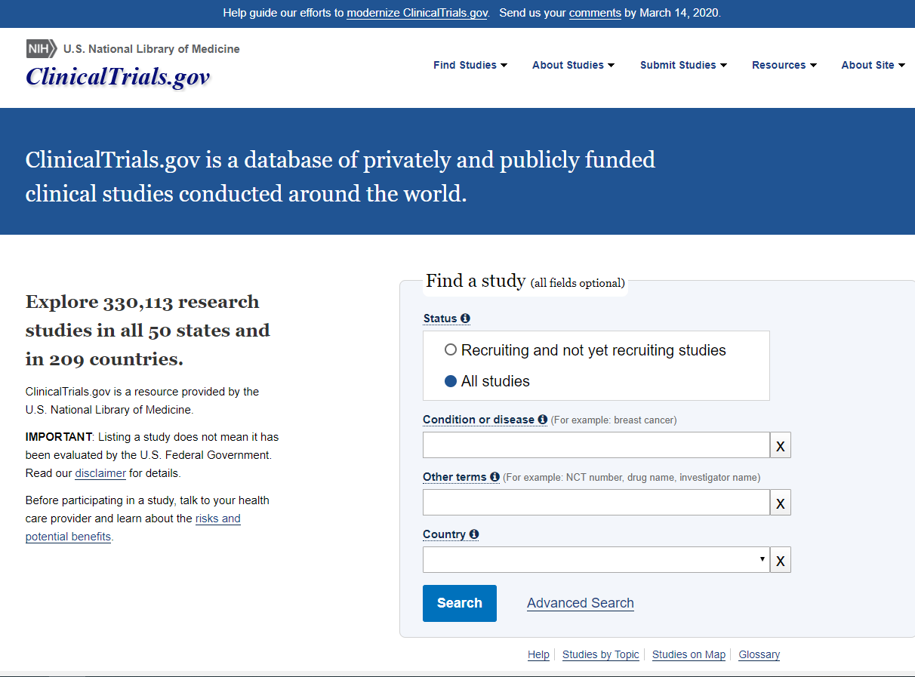This screenshot has width=915, height=677.
Task: Click the blue Search button
Action: 459,603
